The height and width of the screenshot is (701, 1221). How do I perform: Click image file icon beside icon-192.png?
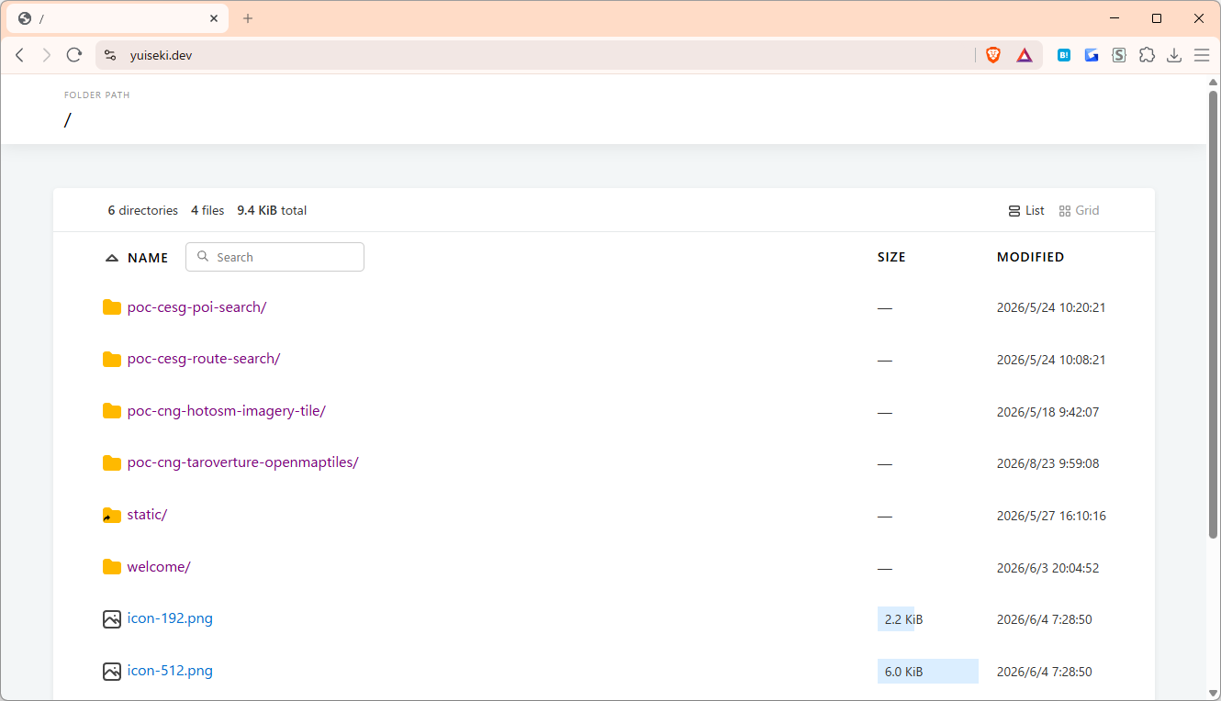pos(112,619)
